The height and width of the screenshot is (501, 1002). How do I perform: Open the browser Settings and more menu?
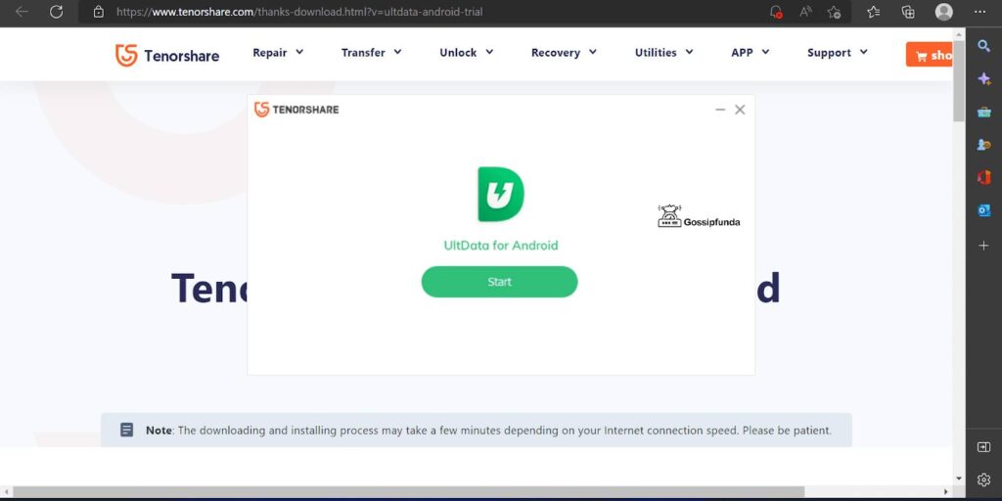click(x=979, y=12)
